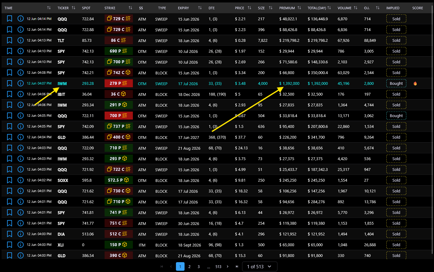Bookmark the highlighted IWM 279 P row

(x=10, y=83)
